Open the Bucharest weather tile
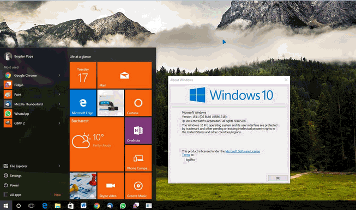Viewport: 356px width, 210px height. (x=96, y=144)
